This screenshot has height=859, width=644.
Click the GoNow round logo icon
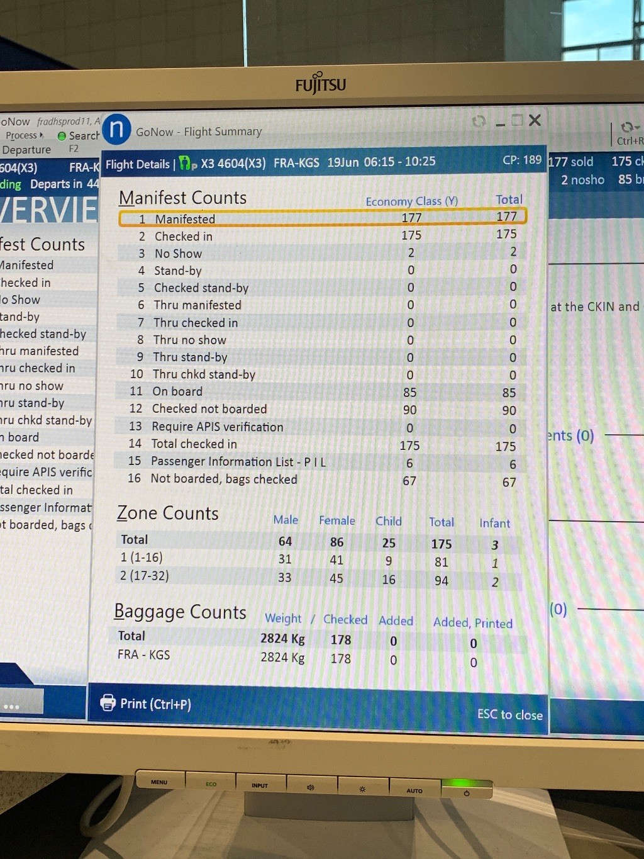pos(116,129)
